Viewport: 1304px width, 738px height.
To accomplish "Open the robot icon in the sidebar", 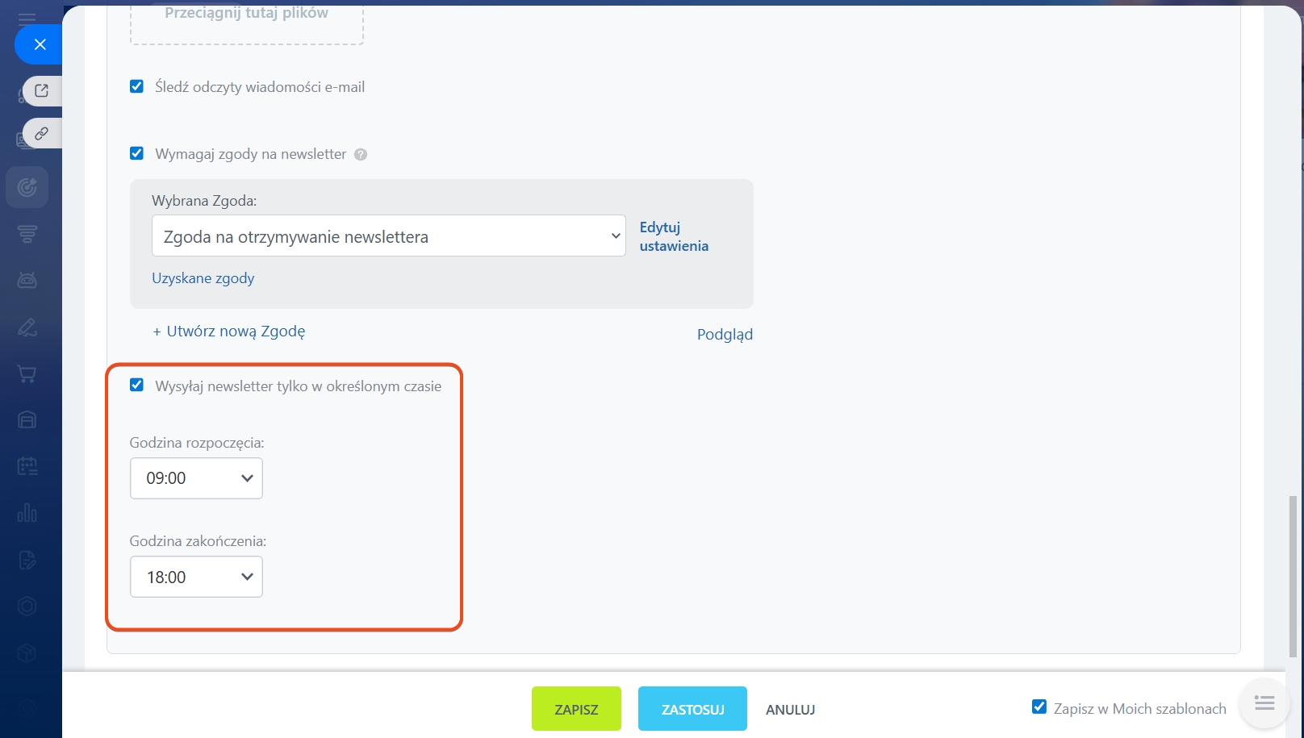I will tap(27, 281).
